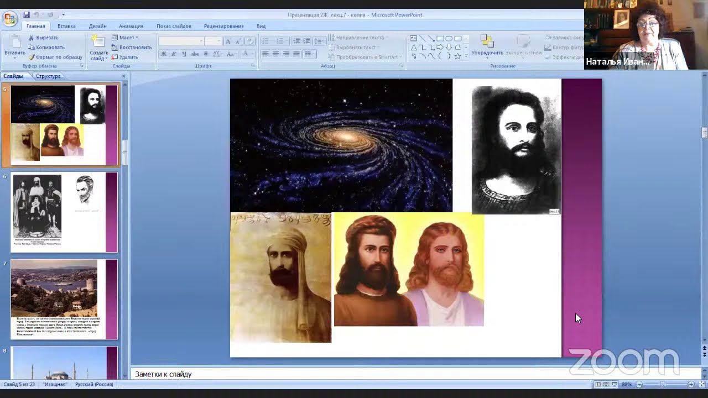Toggle text shadow (S) formatting
708x398 pixels.
click(206, 54)
